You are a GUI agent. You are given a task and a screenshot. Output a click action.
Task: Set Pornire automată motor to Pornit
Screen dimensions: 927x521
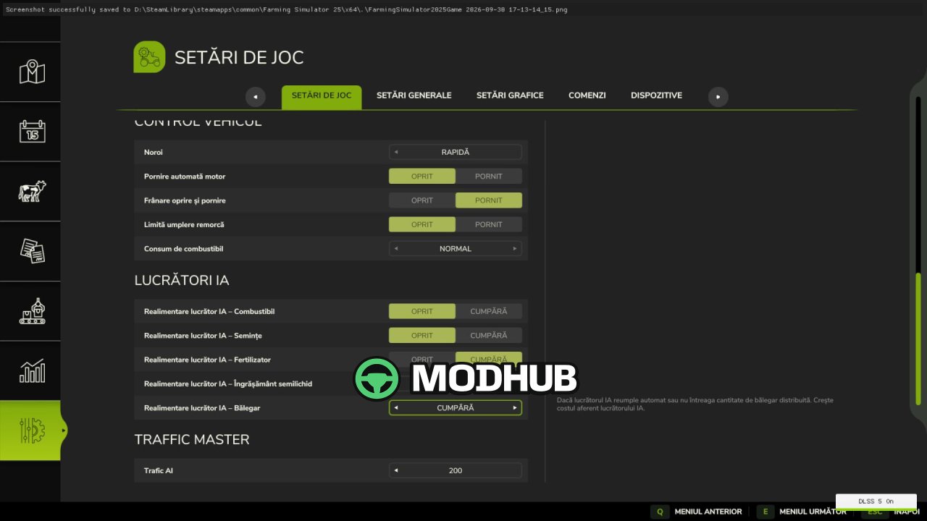489,177
